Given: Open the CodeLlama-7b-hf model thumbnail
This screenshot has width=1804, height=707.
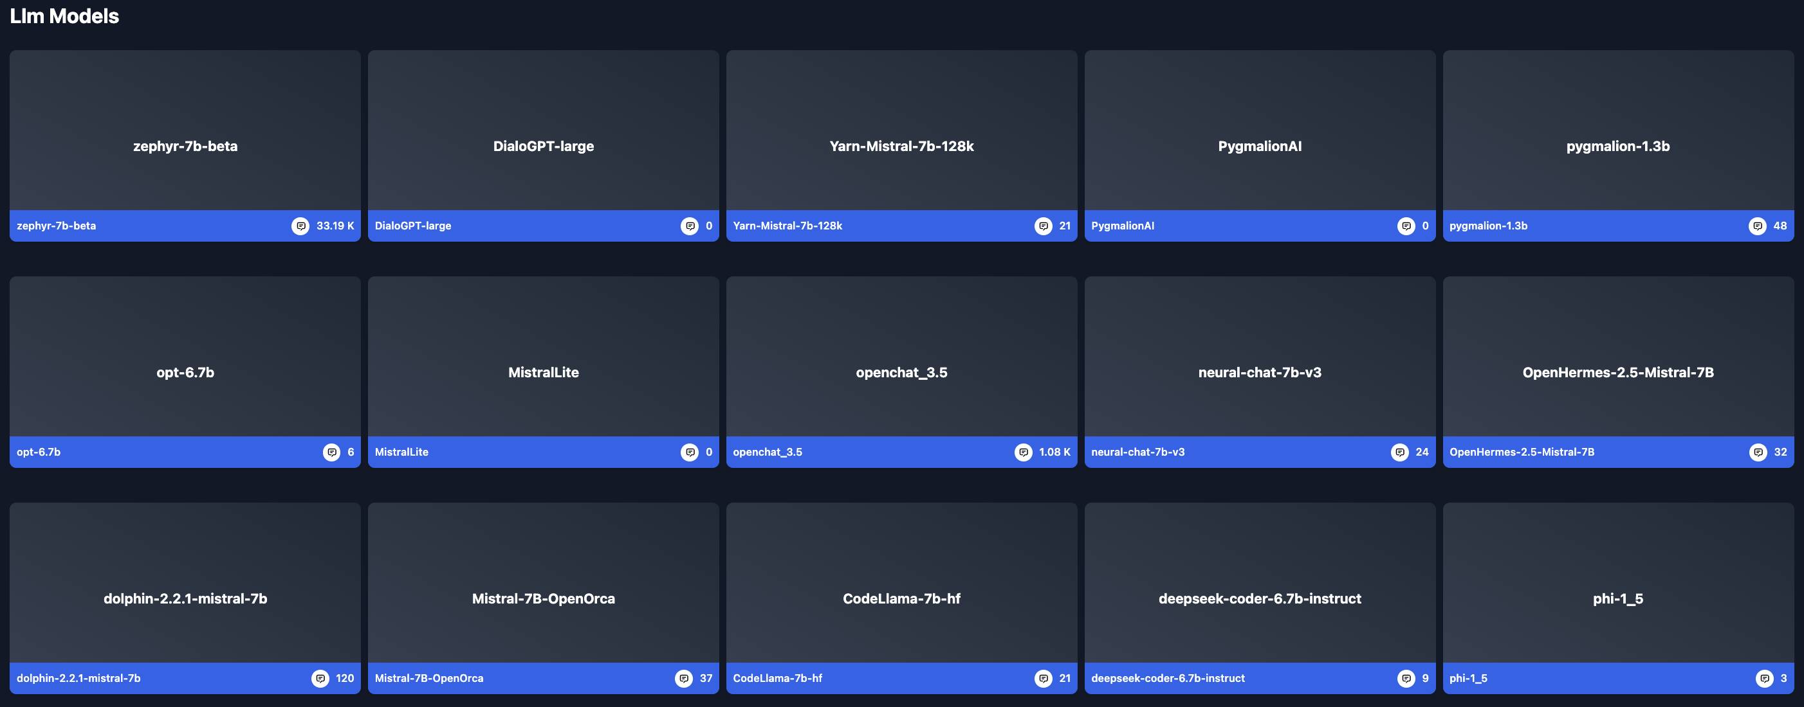Looking at the screenshot, I should [902, 582].
